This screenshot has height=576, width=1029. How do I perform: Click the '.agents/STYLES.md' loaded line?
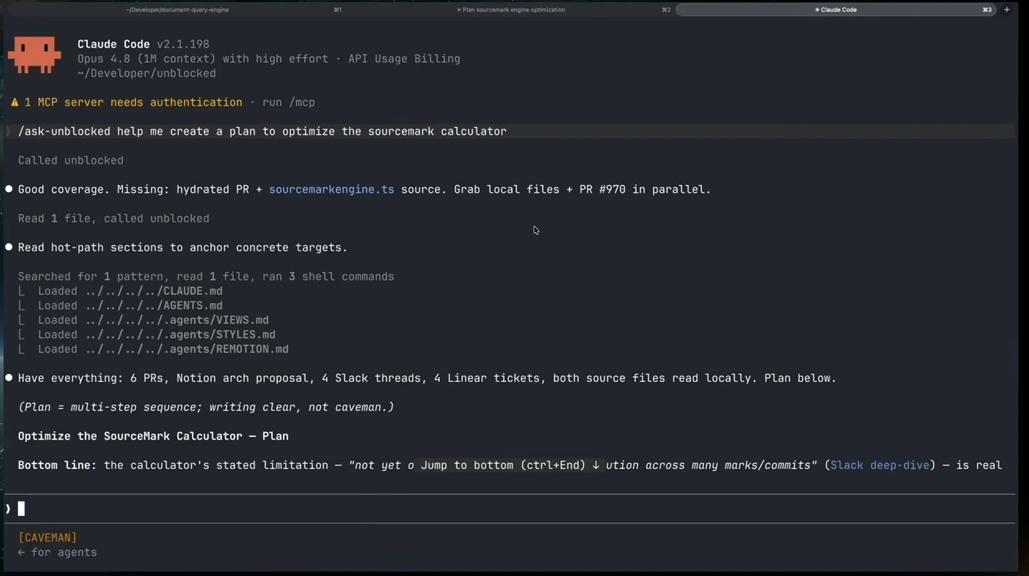click(146, 335)
